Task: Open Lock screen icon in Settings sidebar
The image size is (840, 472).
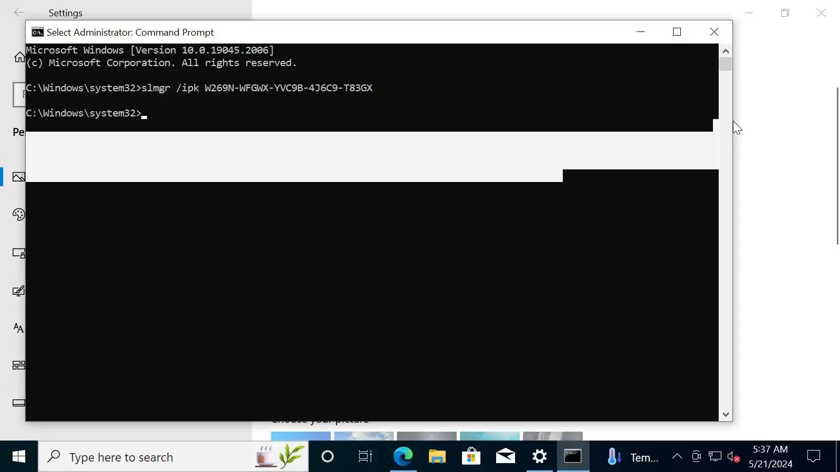Action: pyautogui.click(x=19, y=253)
